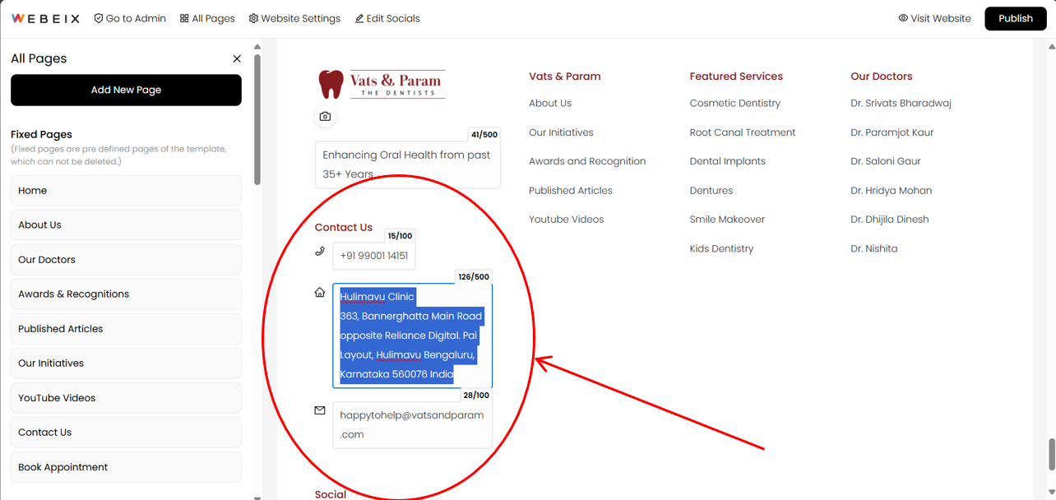This screenshot has height=500, width=1056.
Task: Click the 15/100 character counter
Action: point(400,236)
